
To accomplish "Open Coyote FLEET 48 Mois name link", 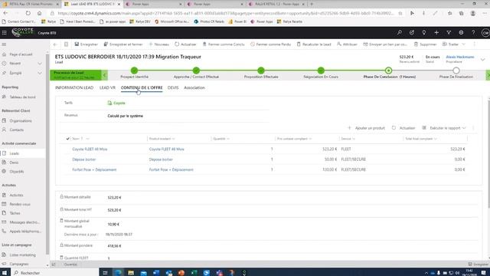I will click(90, 149).
